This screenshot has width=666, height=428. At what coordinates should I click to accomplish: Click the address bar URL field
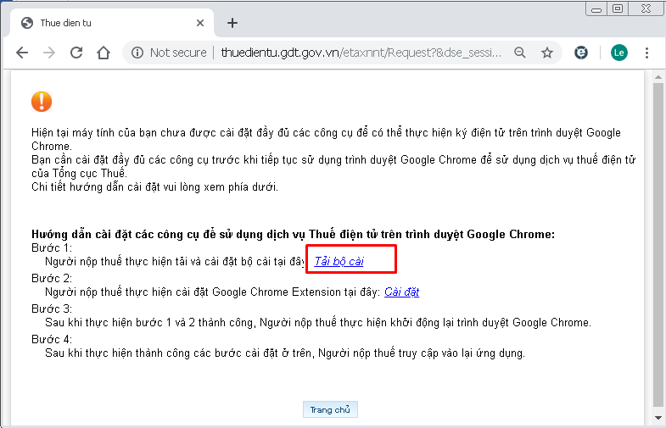(361, 53)
